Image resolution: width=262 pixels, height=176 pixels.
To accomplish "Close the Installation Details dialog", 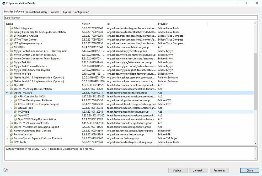I will pos(250,170).
